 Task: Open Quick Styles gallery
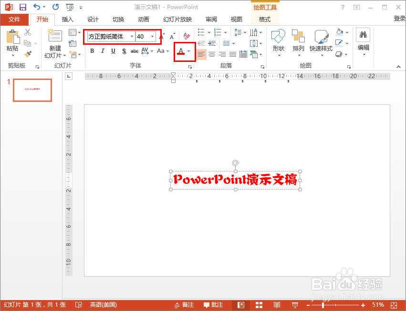(x=321, y=43)
